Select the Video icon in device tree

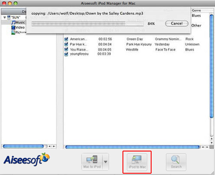[13, 27]
